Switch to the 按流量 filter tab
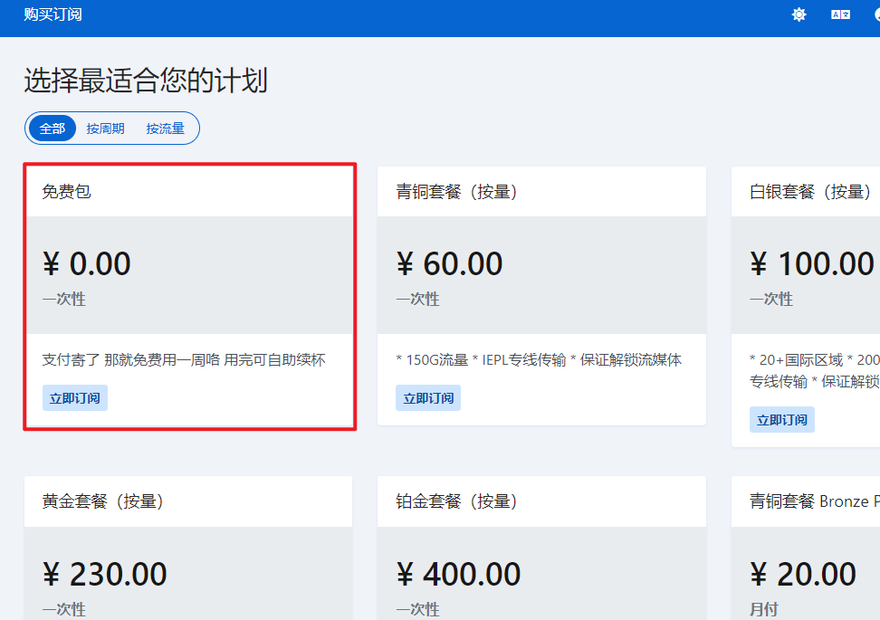The width and height of the screenshot is (880, 620). pos(165,129)
